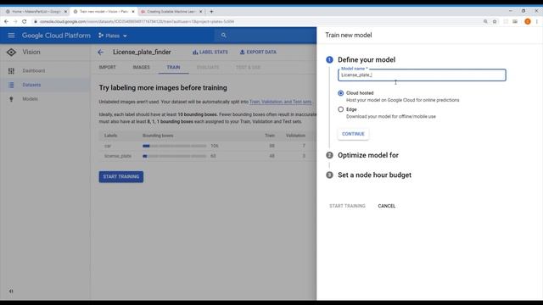Open Models in the sidebar
The width and height of the screenshot is (543, 305).
pos(31,99)
